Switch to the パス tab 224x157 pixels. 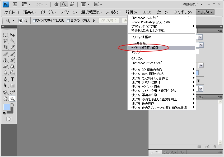(182, 152)
